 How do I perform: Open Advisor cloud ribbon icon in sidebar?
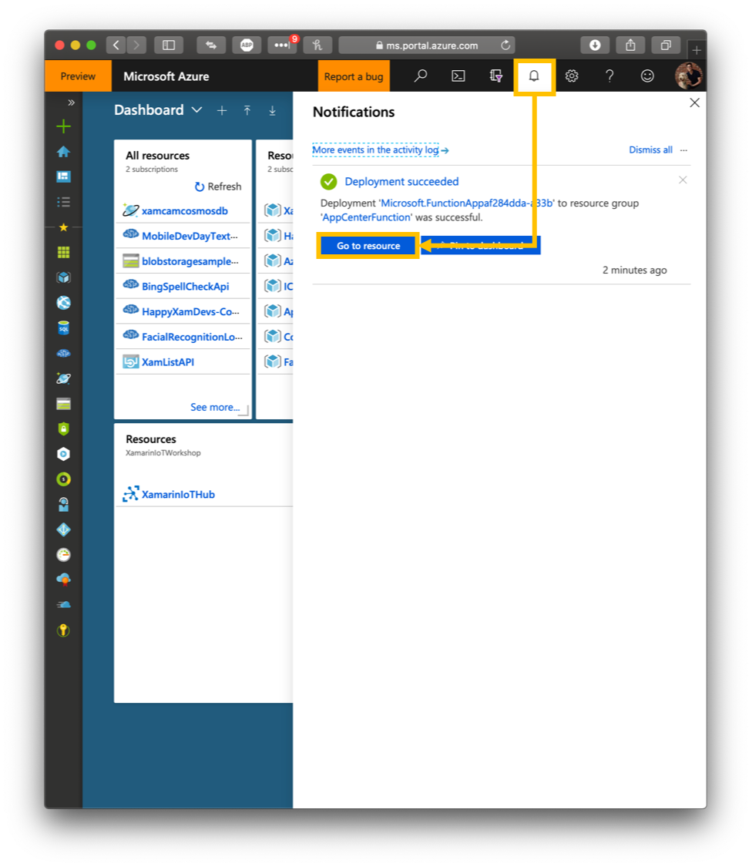pos(63,580)
